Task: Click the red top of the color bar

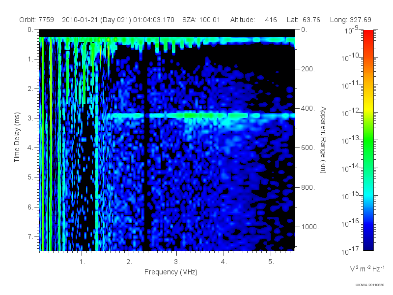Action: tap(368, 35)
